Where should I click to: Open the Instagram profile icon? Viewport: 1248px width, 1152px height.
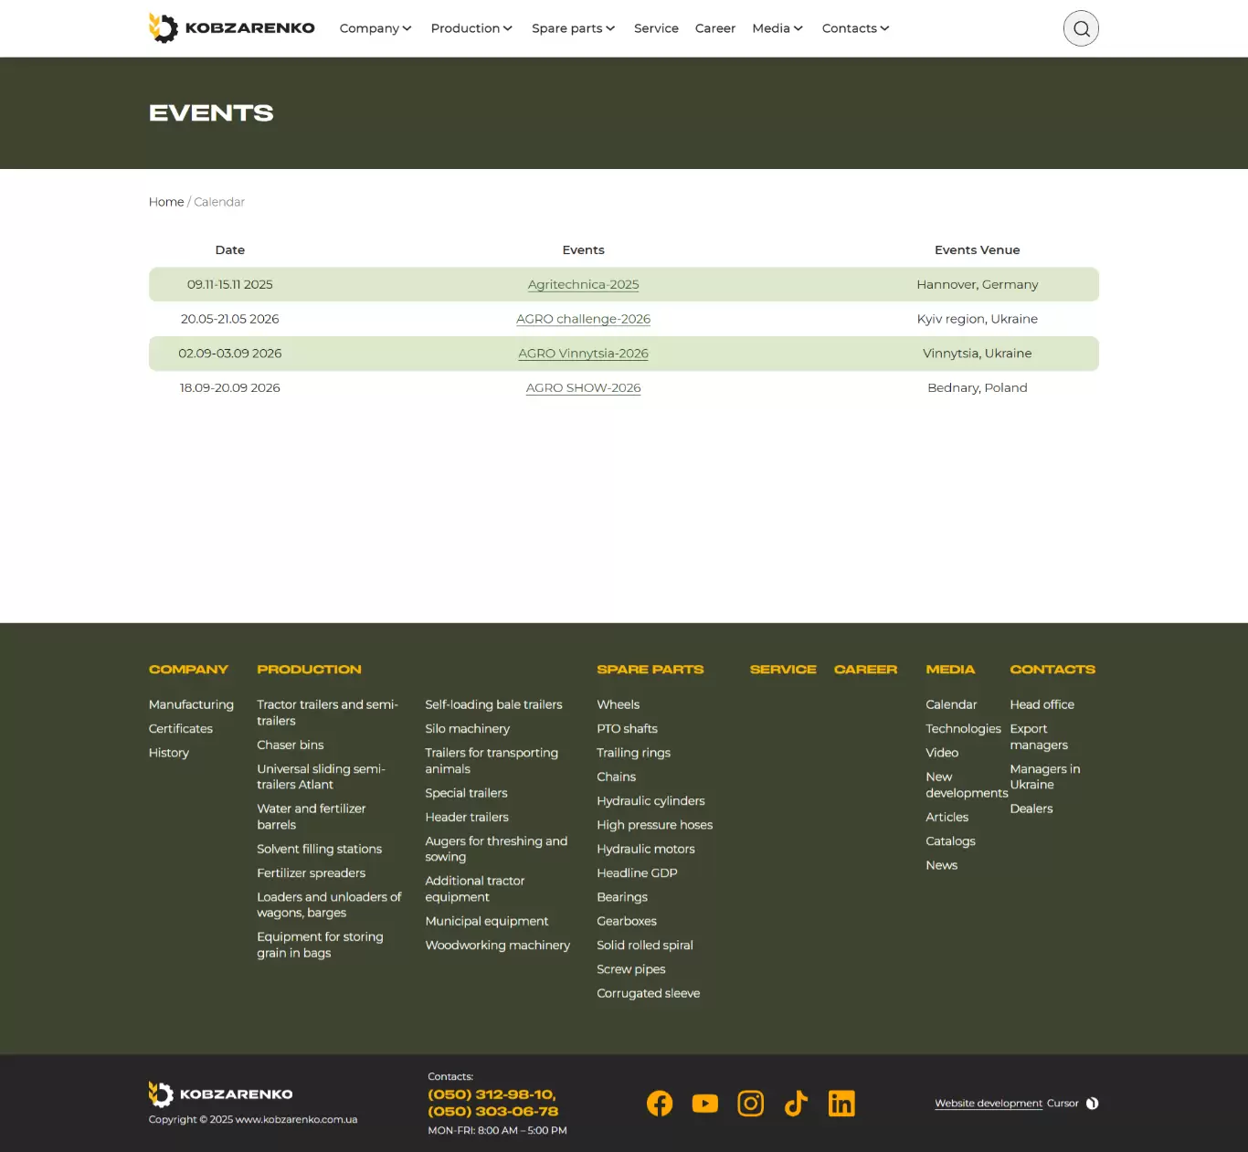point(750,1104)
